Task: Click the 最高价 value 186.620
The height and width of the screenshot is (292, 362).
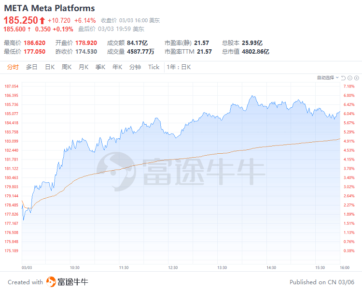Action: tap(35, 43)
